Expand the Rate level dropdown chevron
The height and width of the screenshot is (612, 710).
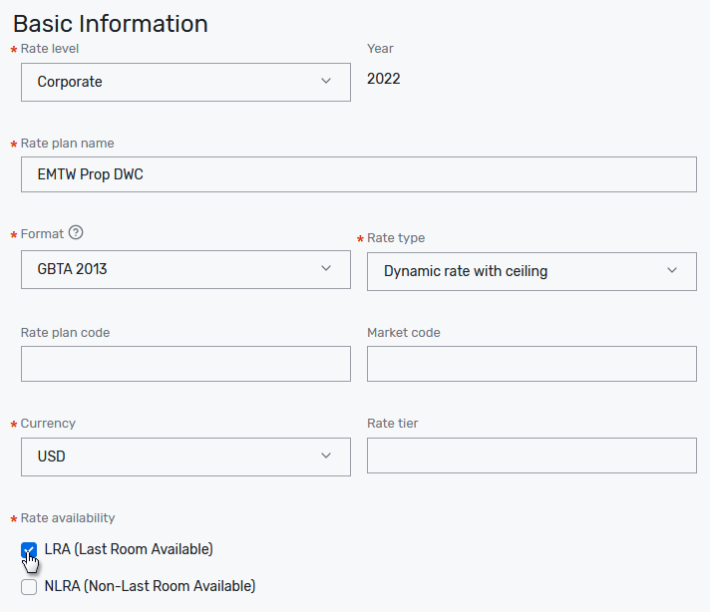[x=326, y=82]
